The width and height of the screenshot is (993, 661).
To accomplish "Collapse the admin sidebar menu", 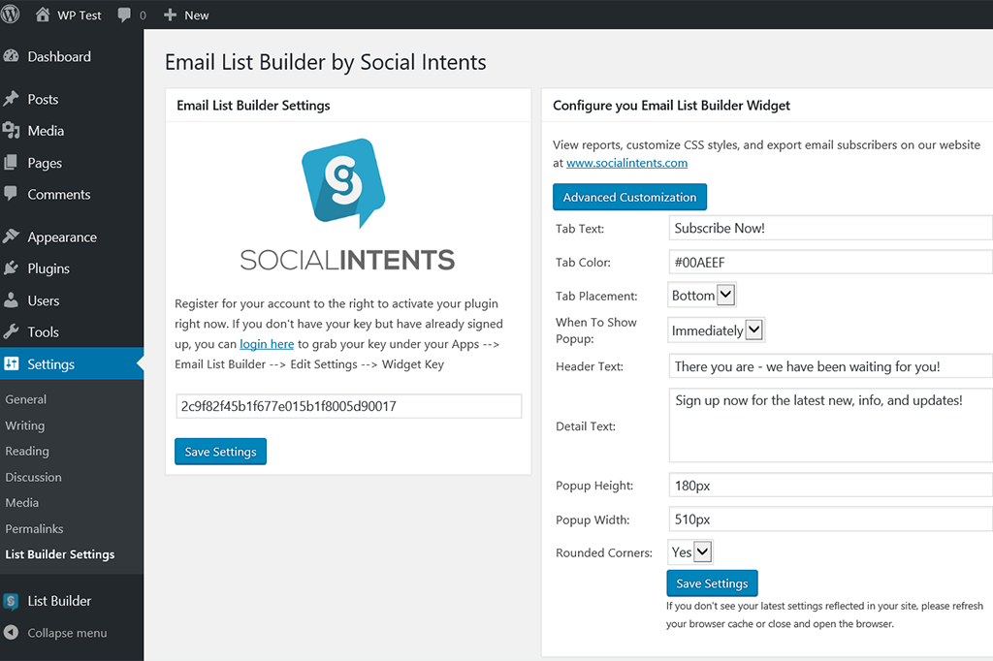I will point(56,633).
